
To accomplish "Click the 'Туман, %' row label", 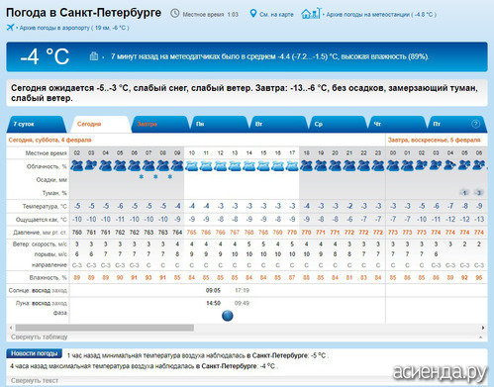I will click(54, 193).
